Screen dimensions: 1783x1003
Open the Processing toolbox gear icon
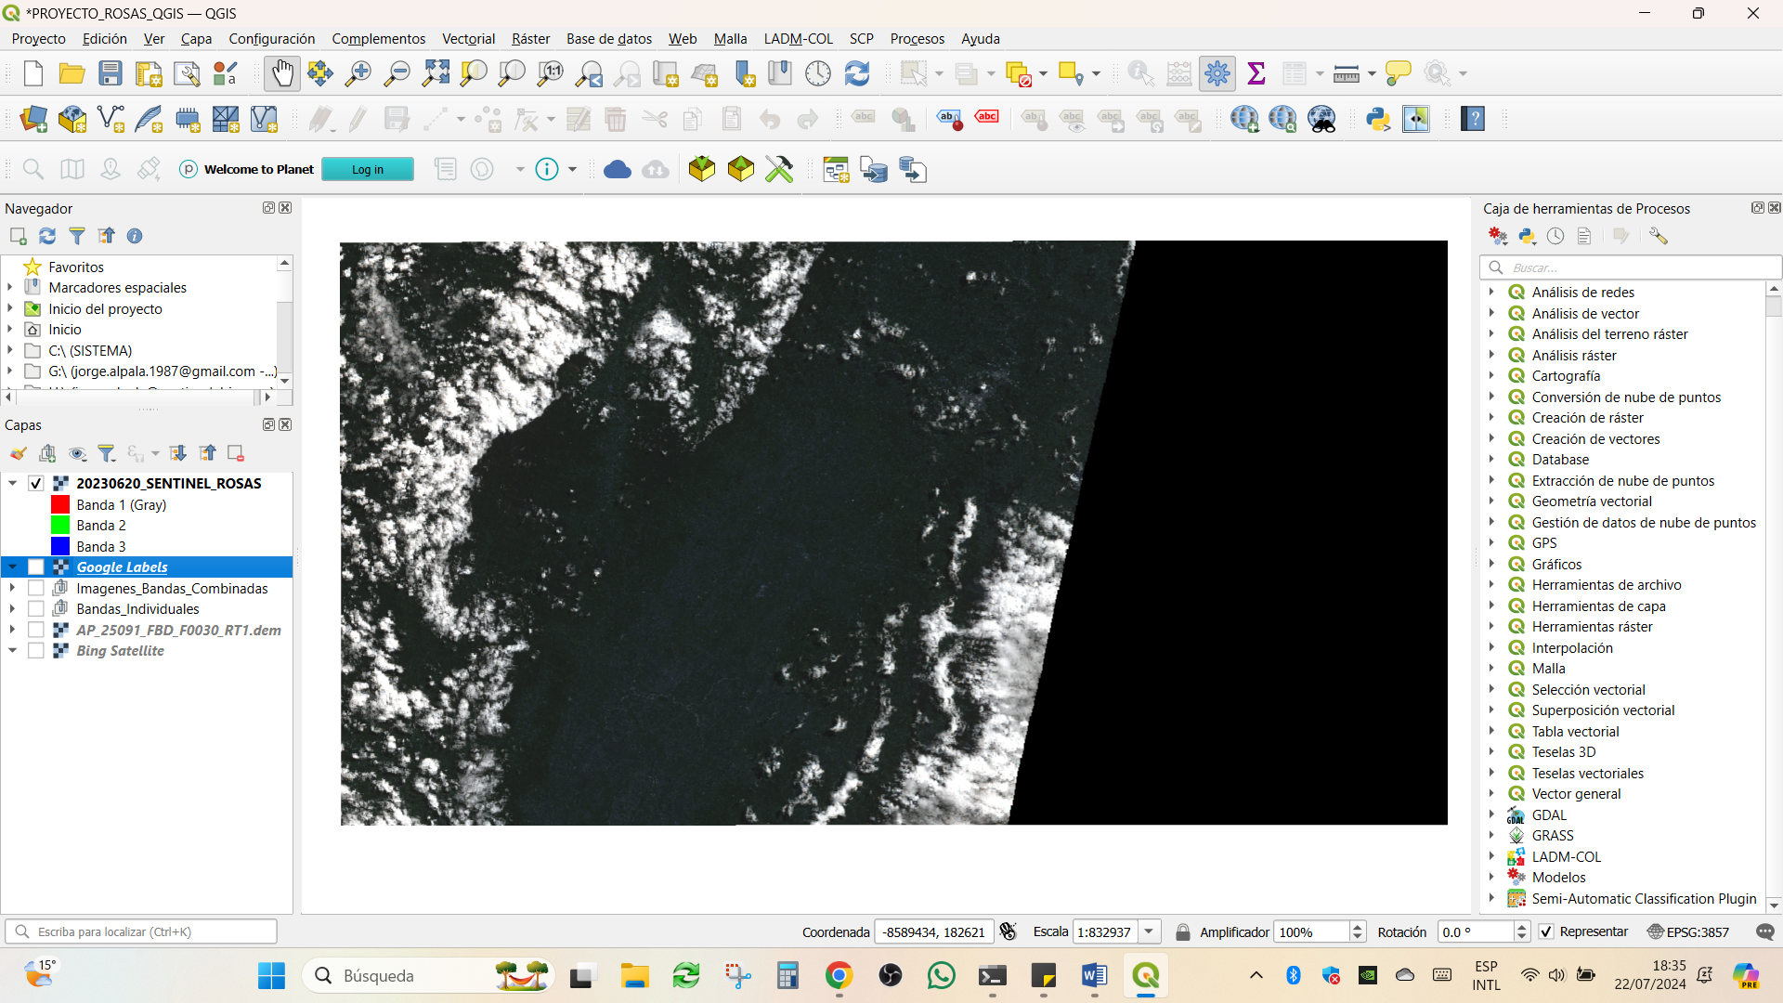coord(1217,73)
